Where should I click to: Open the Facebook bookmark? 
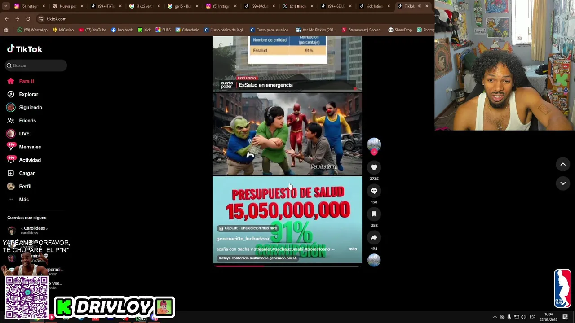click(x=122, y=30)
